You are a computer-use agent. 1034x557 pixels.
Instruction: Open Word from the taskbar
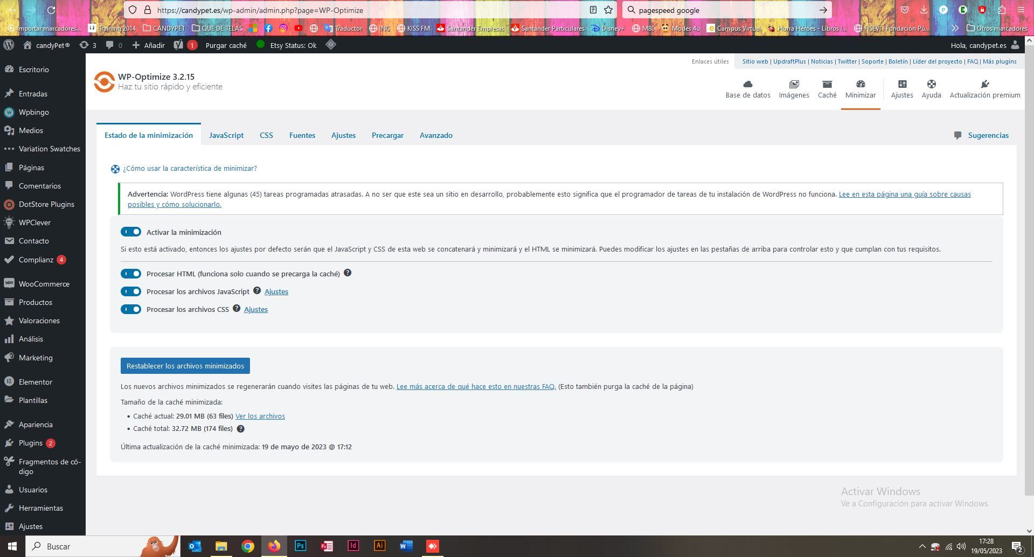[x=406, y=546]
